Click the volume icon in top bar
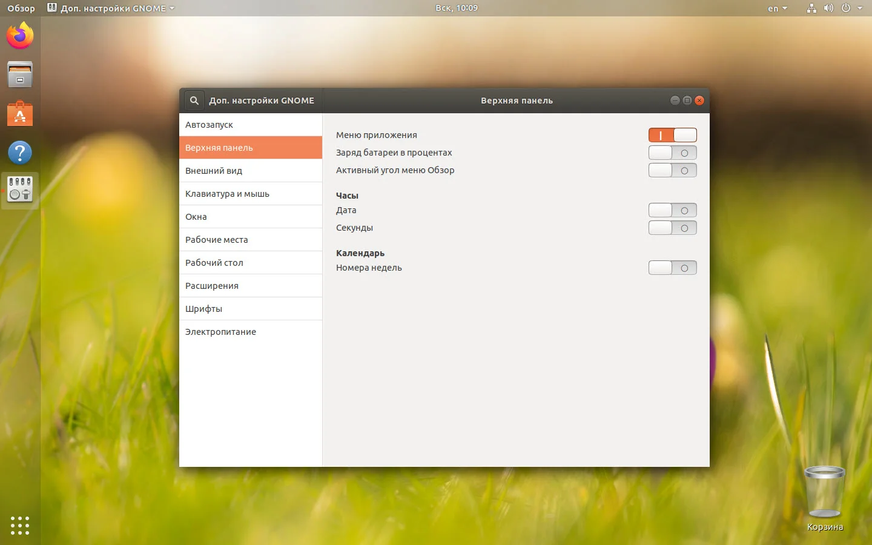This screenshot has height=545, width=872. point(828,8)
